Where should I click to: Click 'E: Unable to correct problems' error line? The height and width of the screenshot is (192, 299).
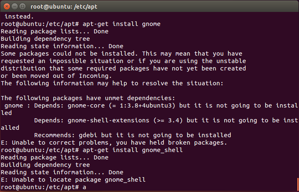point(114,143)
